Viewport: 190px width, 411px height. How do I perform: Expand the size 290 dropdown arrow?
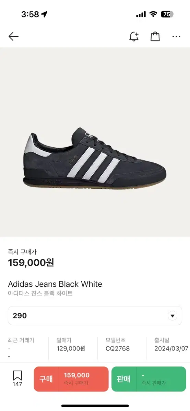173,316
